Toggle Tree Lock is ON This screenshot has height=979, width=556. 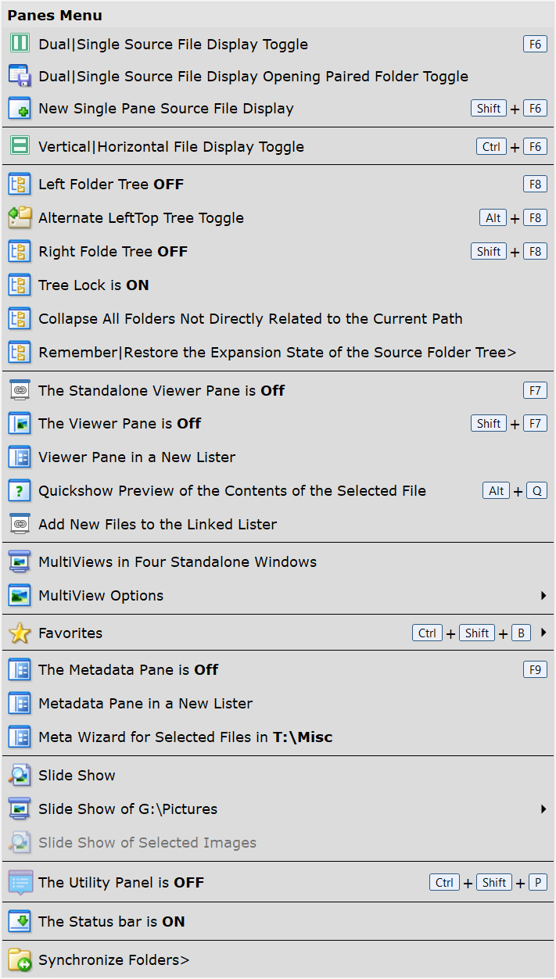[x=278, y=285]
